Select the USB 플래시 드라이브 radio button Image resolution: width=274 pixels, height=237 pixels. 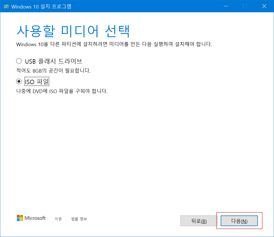(x=19, y=61)
